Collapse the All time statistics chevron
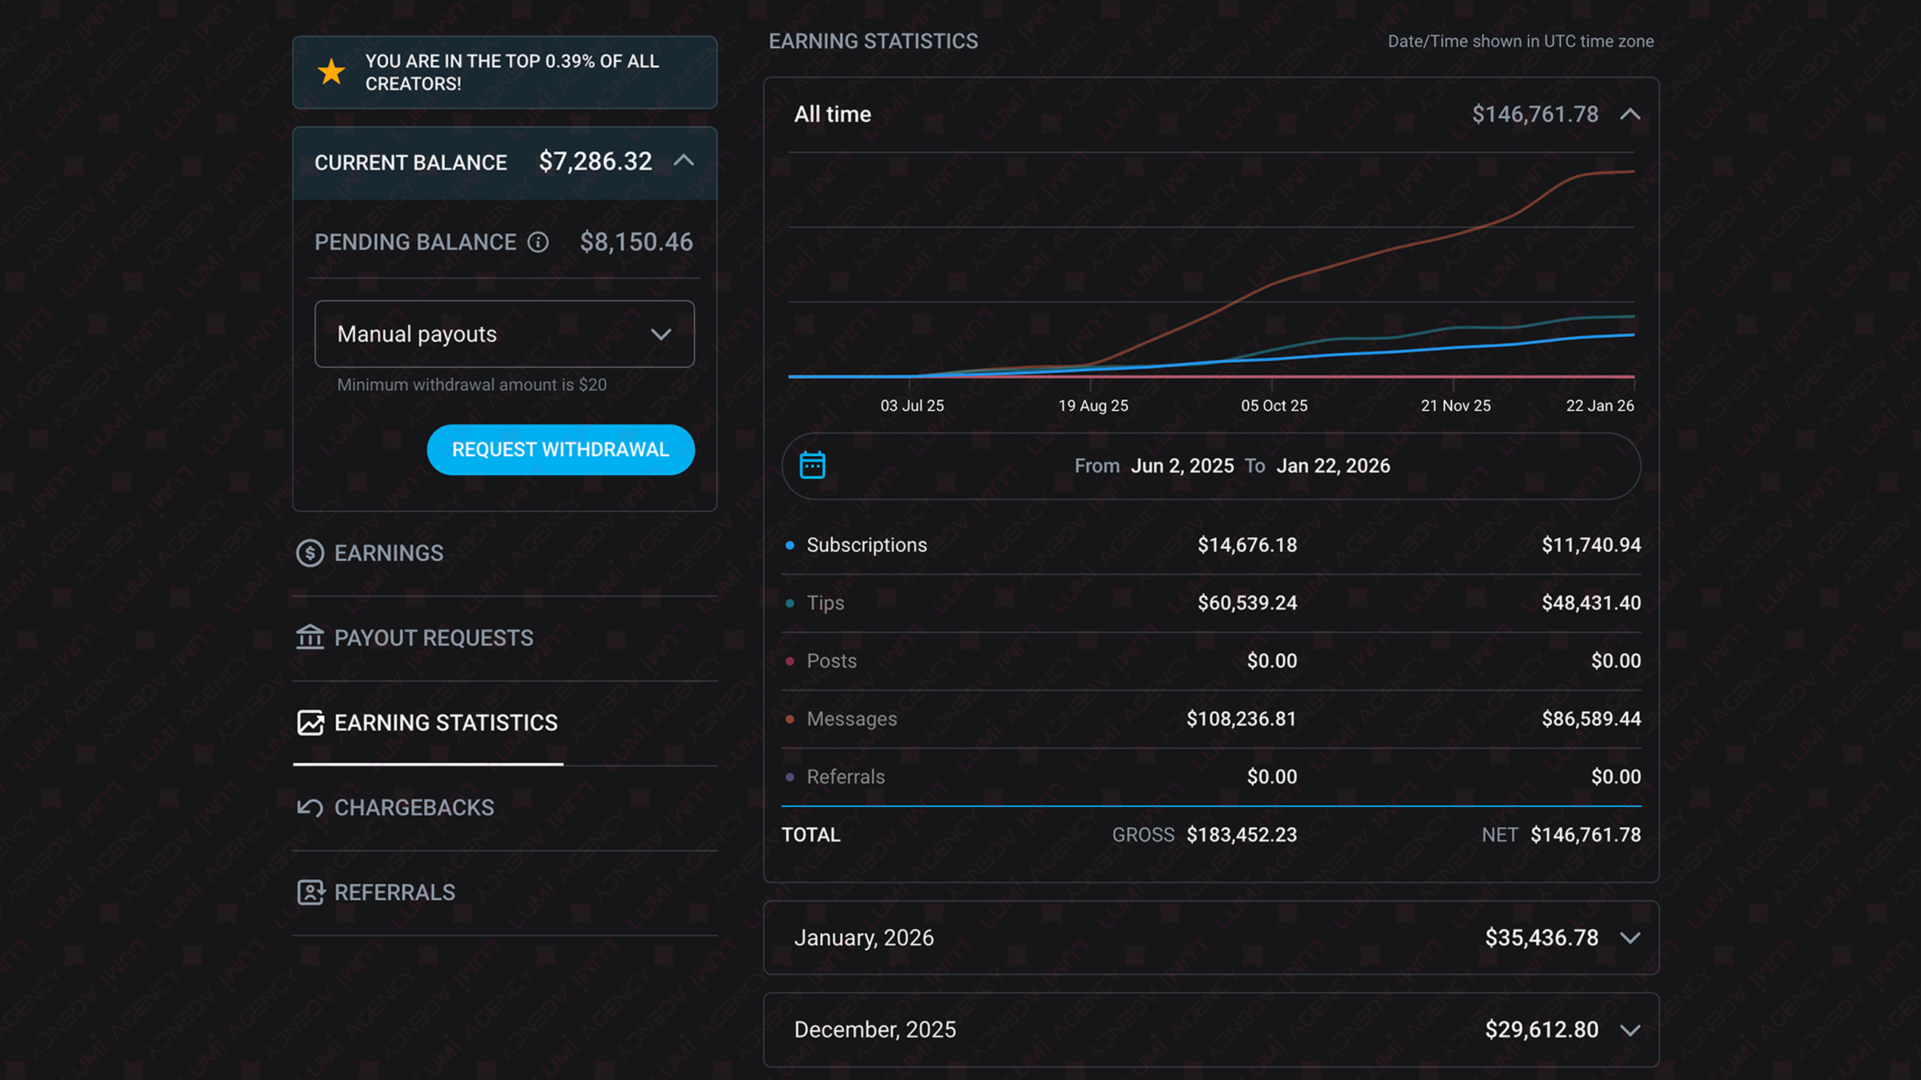The height and width of the screenshot is (1080, 1921). click(1630, 114)
